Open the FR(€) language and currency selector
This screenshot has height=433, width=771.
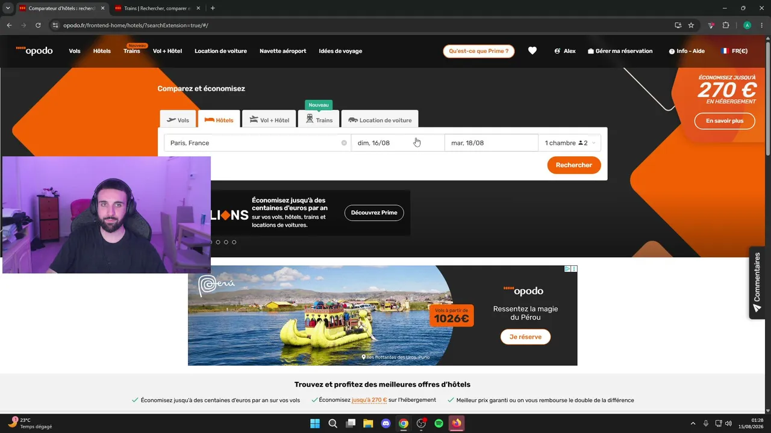click(735, 51)
